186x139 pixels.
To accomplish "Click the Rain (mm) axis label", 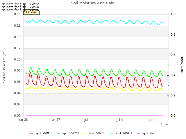I will [182, 65].
